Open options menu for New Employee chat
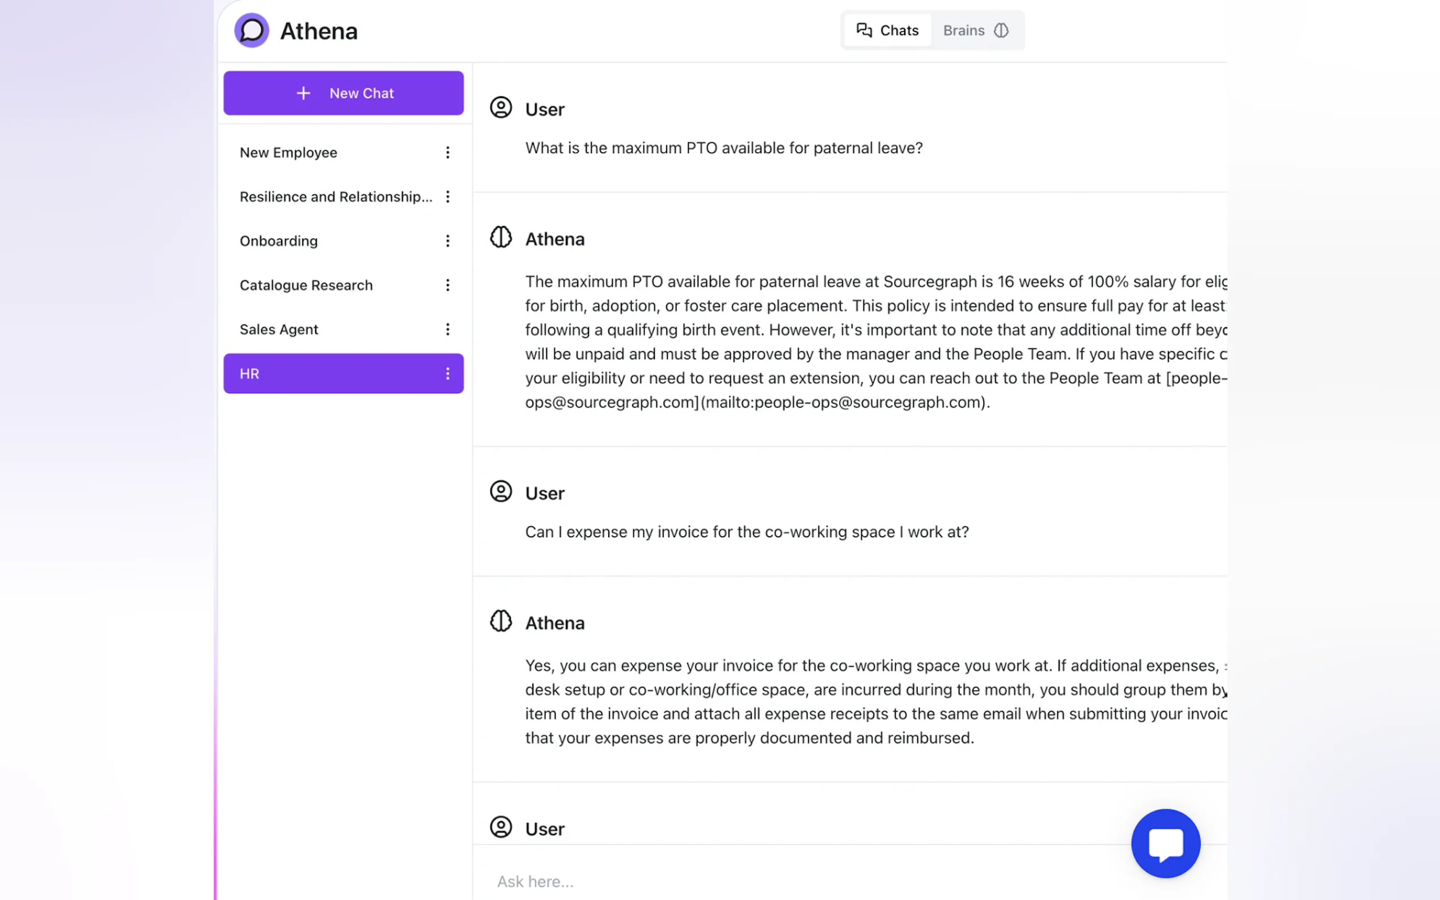Image resolution: width=1440 pixels, height=900 pixels. point(448,152)
